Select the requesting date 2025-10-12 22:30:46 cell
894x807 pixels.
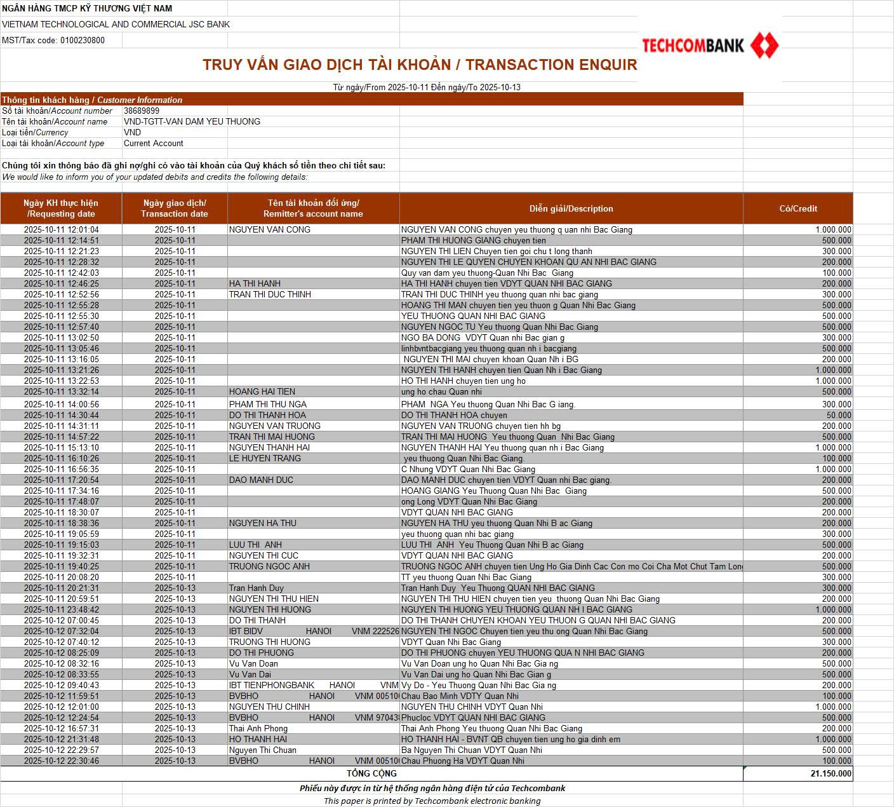click(61, 761)
